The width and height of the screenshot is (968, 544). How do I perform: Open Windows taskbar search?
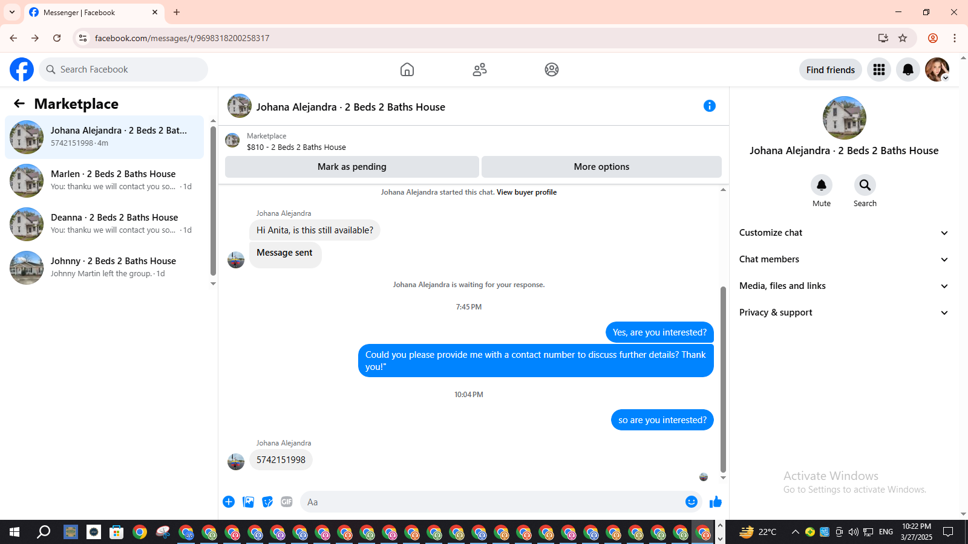pos(44,532)
